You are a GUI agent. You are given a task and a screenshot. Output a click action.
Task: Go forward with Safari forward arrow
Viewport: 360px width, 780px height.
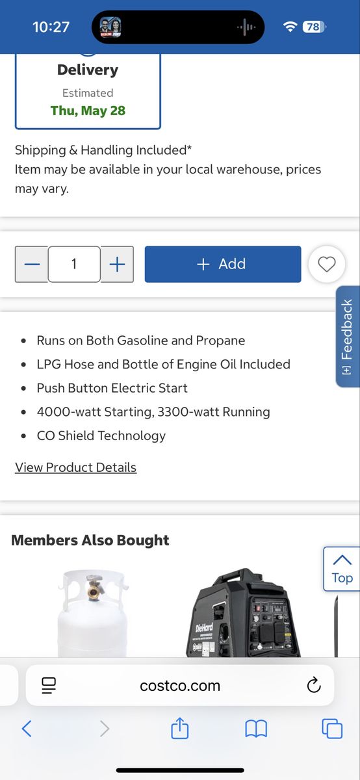(x=105, y=729)
